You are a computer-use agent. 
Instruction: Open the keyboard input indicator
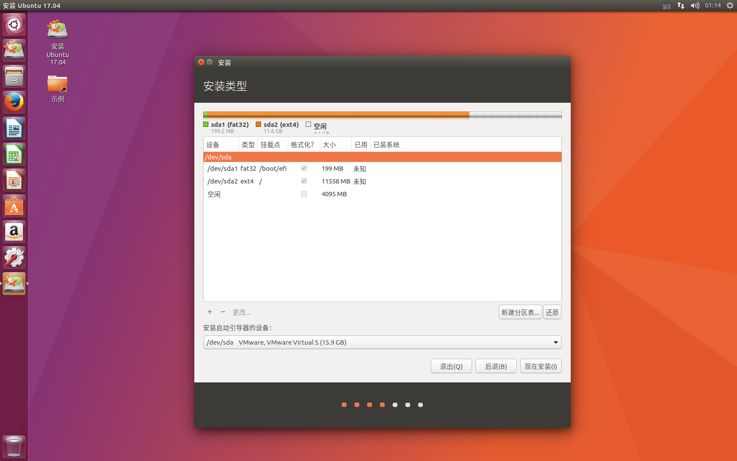click(x=666, y=6)
